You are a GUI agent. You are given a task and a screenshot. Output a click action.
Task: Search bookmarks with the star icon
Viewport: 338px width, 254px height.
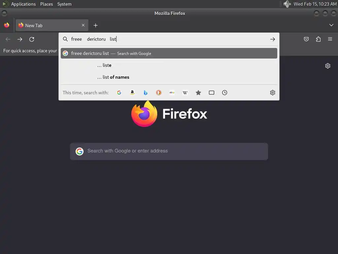click(x=198, y=93)
